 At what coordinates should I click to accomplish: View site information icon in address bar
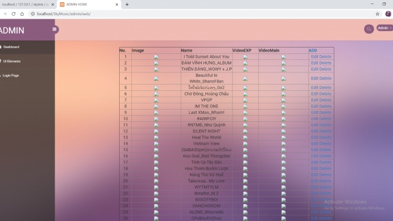pyautogui.click(x=33, y=14)
